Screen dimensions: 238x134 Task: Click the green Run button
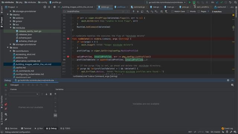point(190,3)
